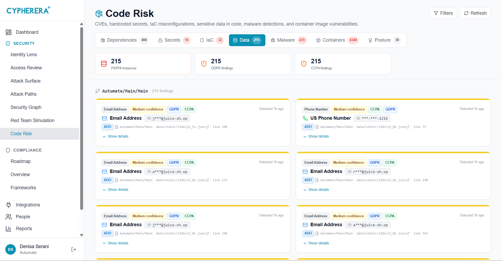Viewport: 502px width, 261px height.
Task: Click the logout icon beside Denisa Serani
Action: 74,249
